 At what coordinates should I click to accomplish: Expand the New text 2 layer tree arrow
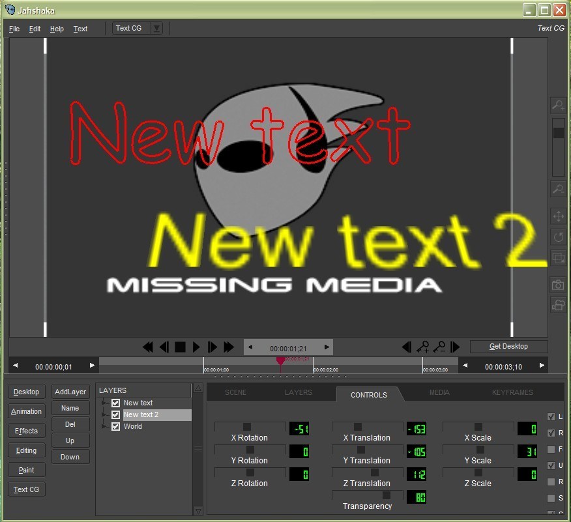[104, 414]
